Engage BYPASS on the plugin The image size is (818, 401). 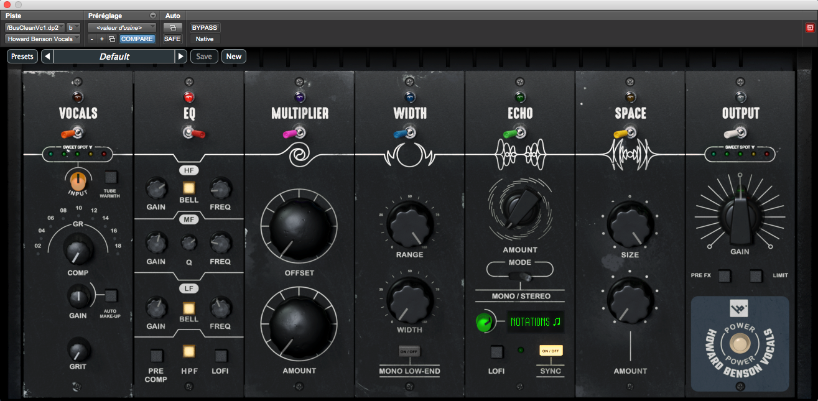pyautogui.click(x=204, y=27)
